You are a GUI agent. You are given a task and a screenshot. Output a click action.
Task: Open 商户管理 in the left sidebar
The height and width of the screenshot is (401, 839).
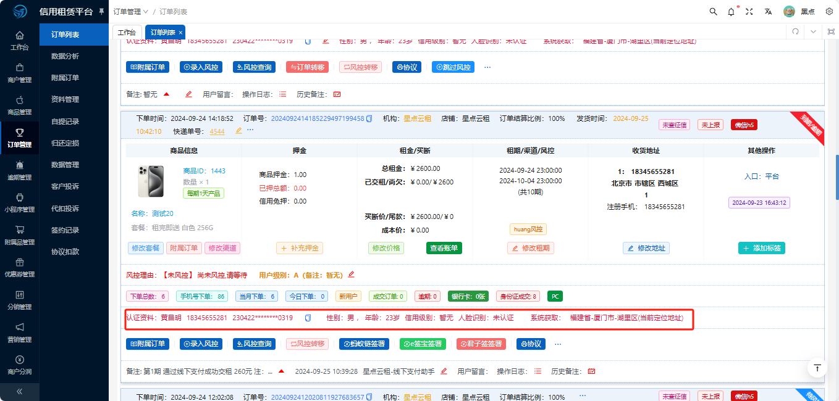pos(19,73)
